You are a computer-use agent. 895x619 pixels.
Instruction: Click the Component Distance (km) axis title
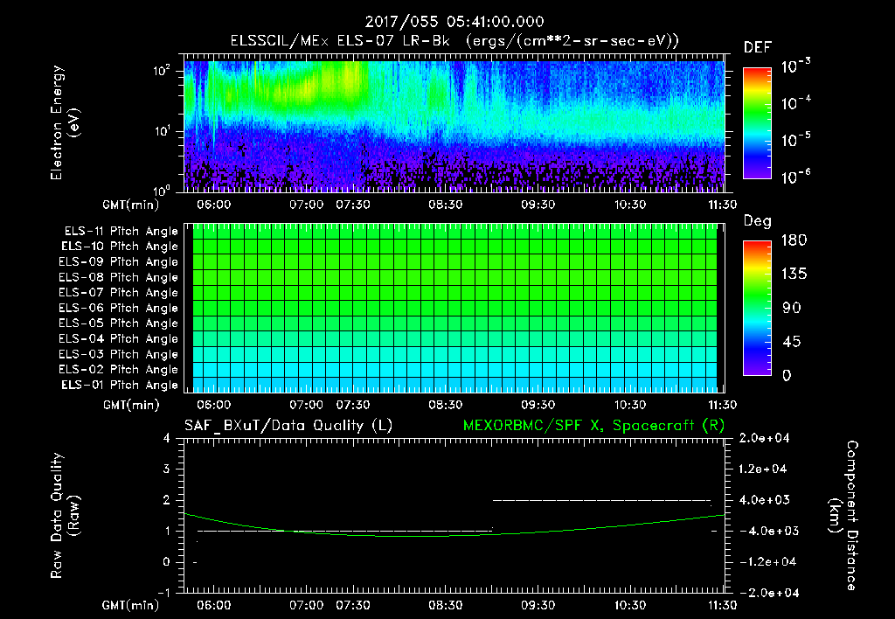coord(843,516)
